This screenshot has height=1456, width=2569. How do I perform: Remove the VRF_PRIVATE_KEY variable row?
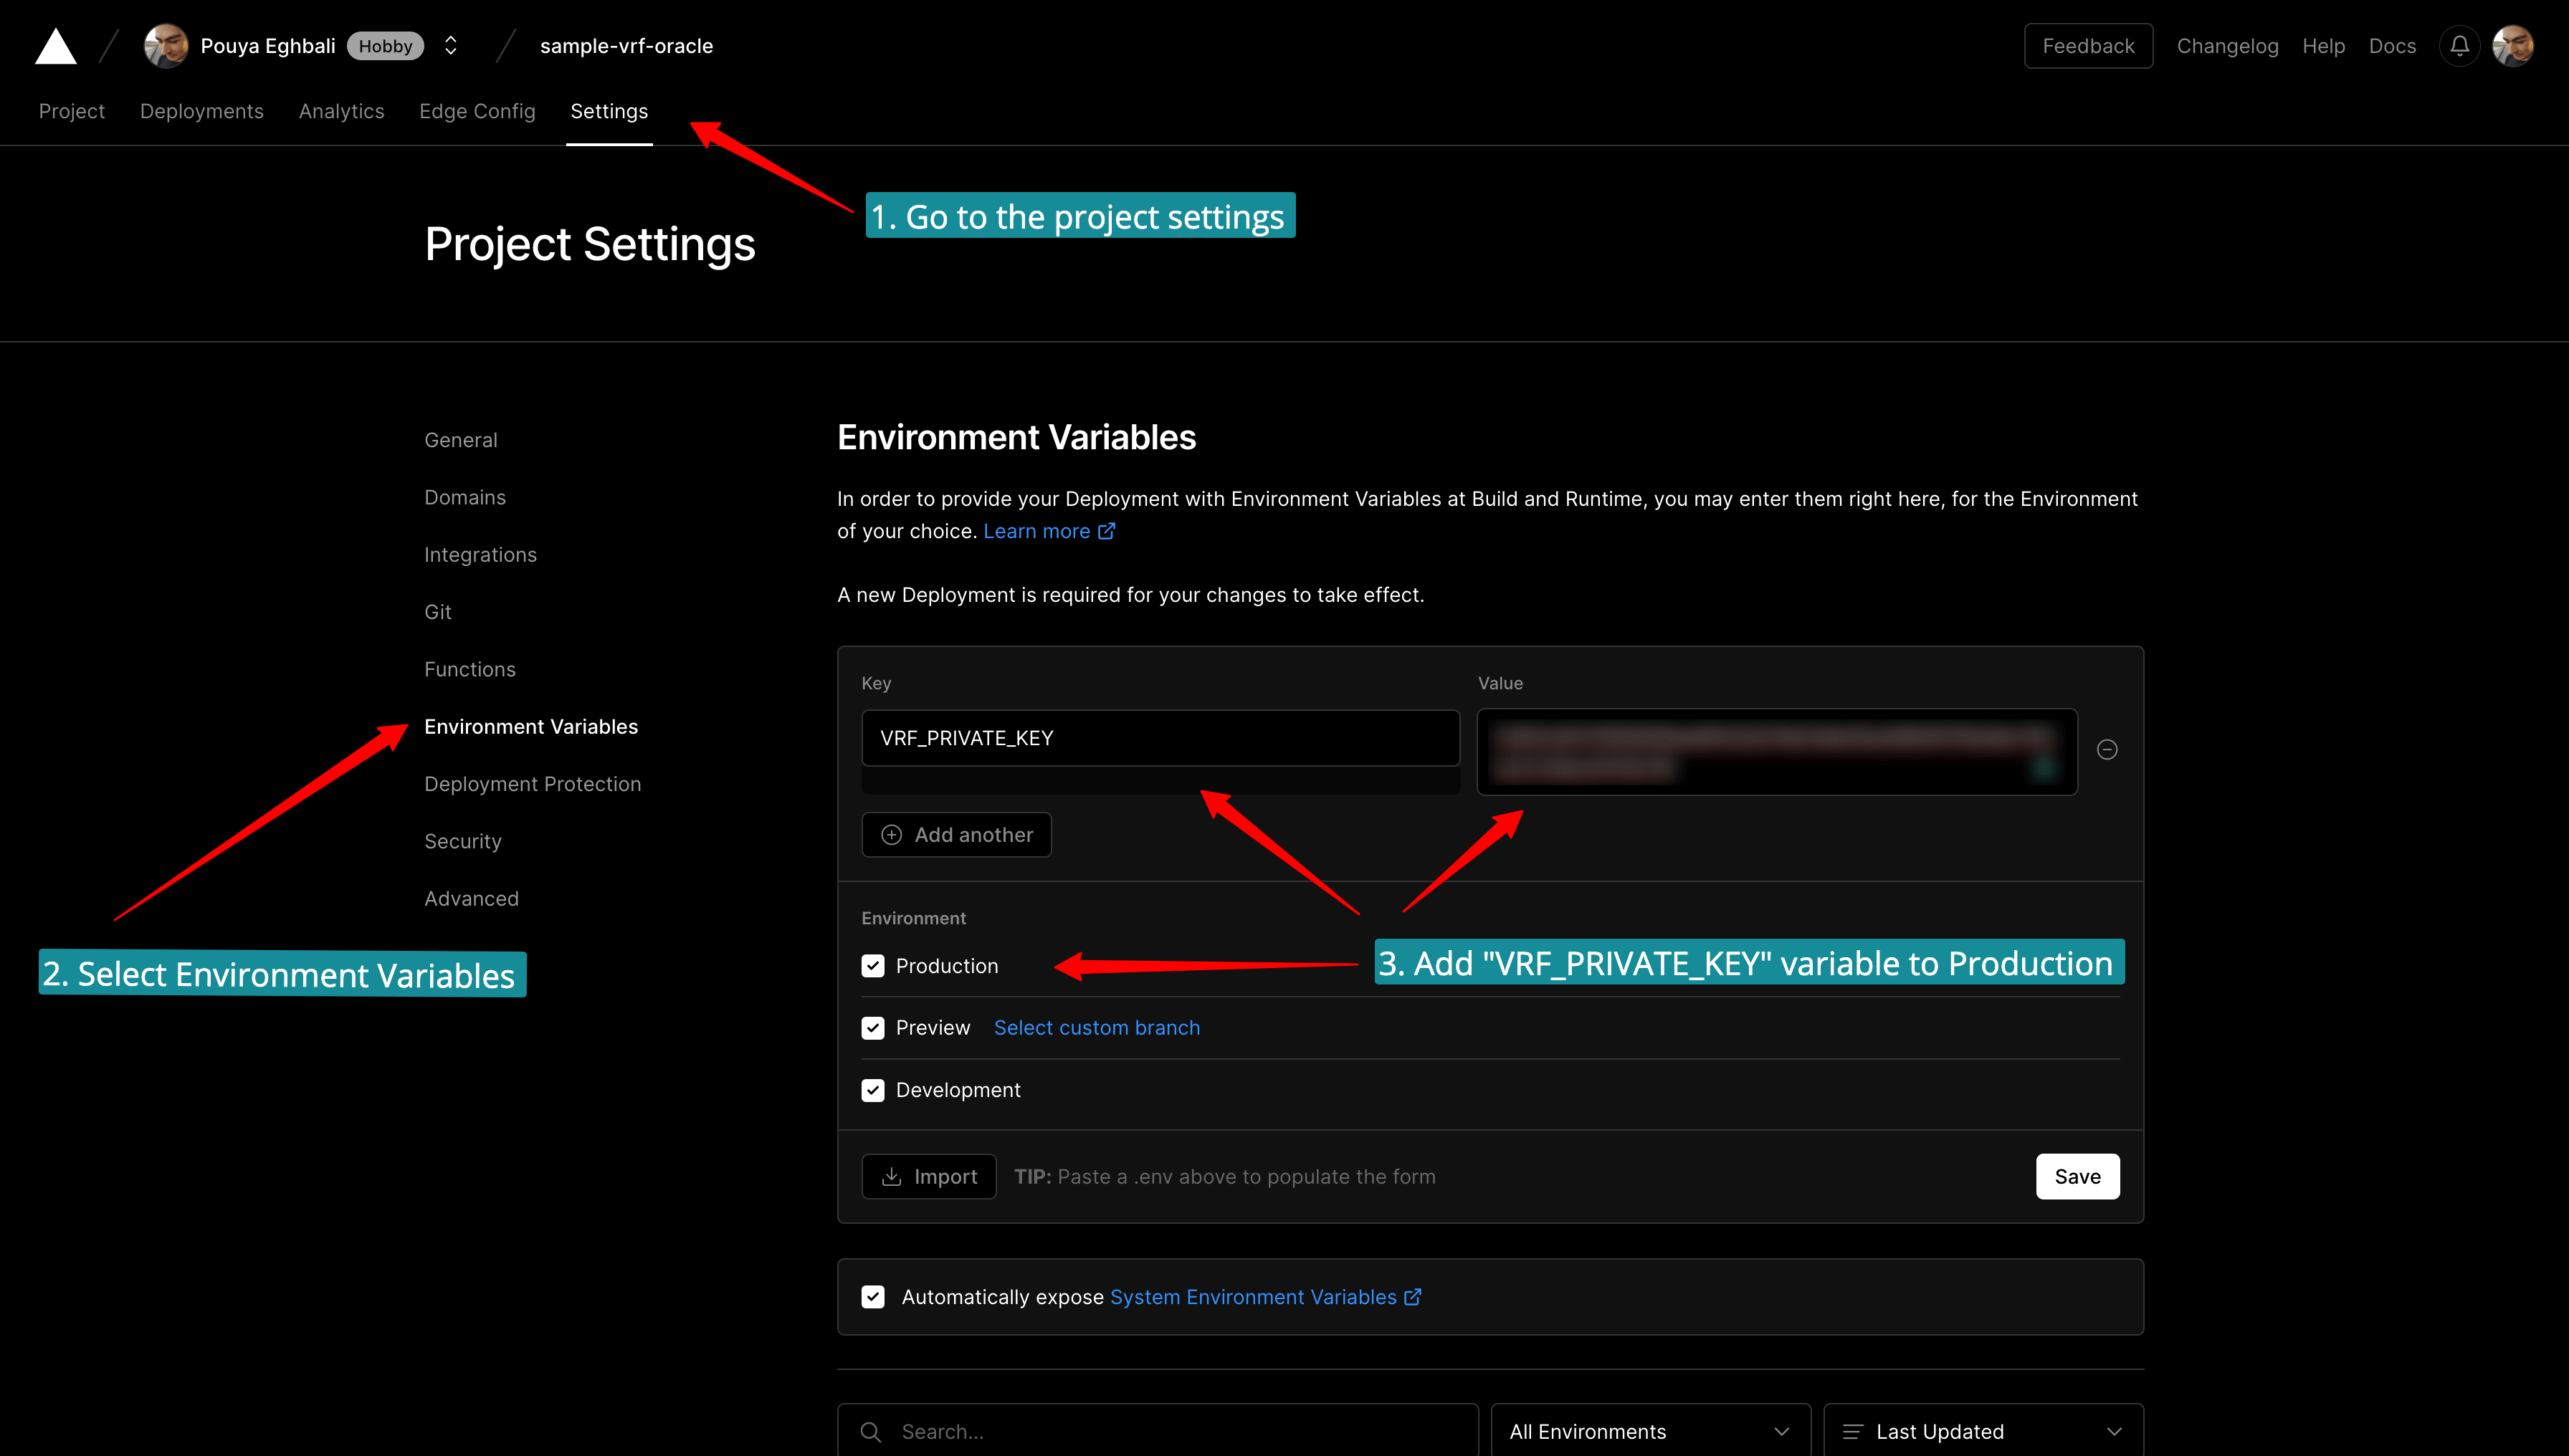tap(2107, 749)
